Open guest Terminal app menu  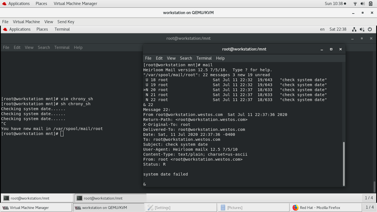[62, 29]
